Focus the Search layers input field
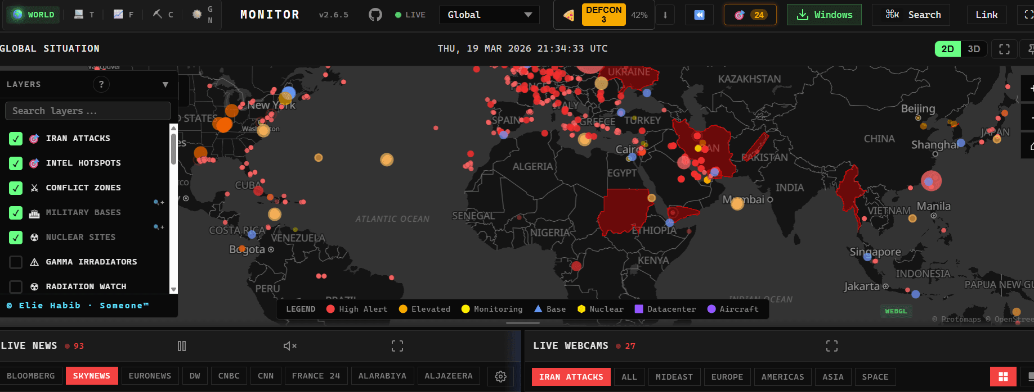1034x392 pixels. pyautogui.click(x=88, y=111)
